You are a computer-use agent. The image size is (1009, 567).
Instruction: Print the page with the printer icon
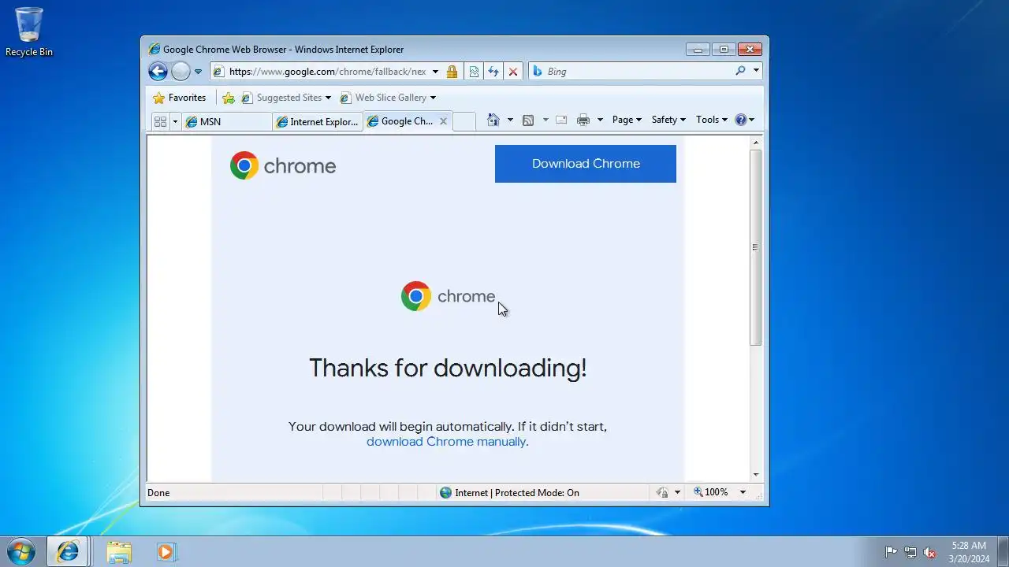(583, 120)
